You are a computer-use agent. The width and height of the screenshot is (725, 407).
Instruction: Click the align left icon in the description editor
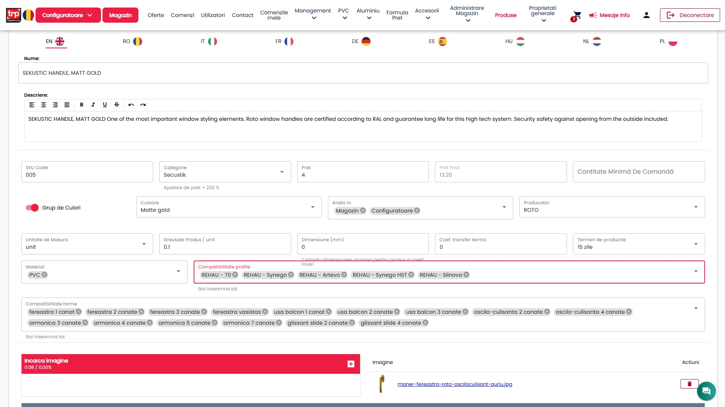click(x=32, y=105)
